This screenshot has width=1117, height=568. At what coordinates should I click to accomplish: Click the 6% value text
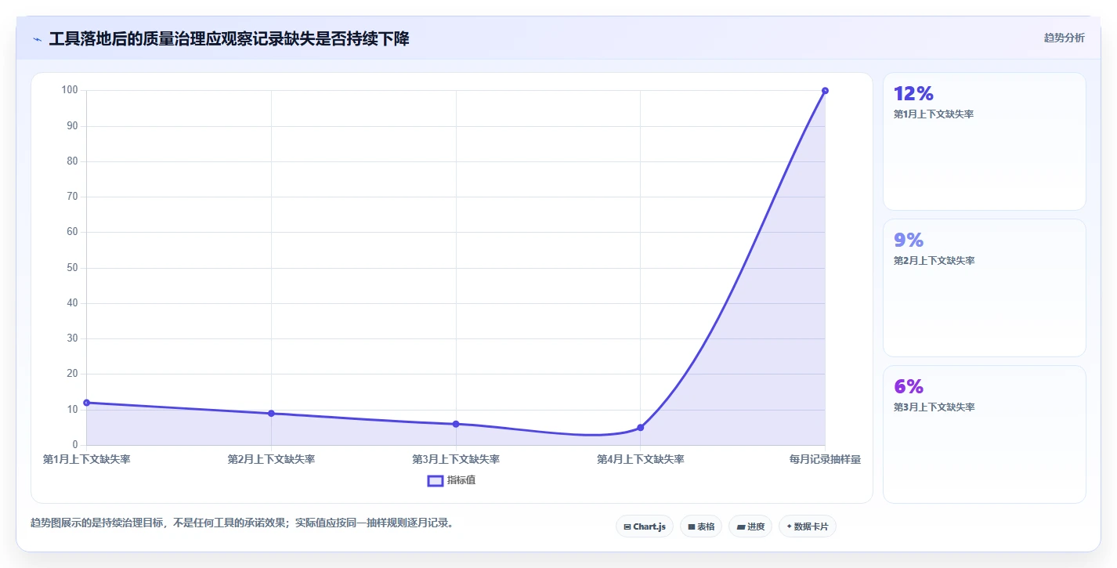click(909, 386)
